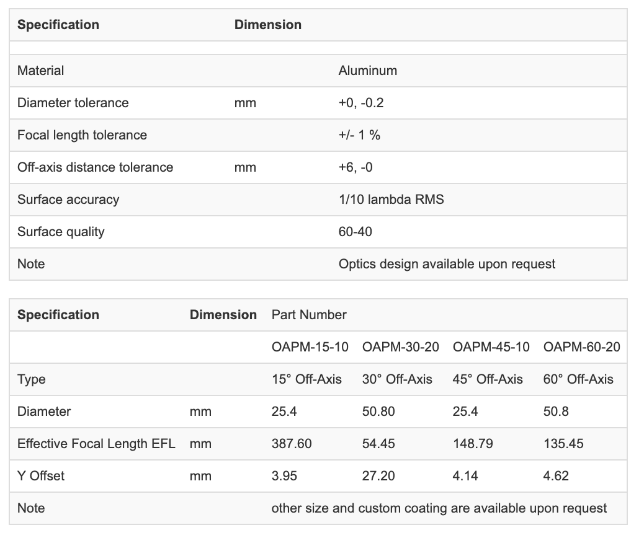Select the 15° Off-Axis type cell

coord(306,379)
